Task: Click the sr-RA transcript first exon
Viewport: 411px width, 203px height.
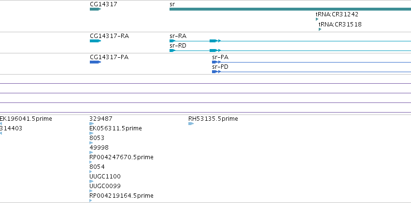Action: pyautogui.click(x=172, y=41)
